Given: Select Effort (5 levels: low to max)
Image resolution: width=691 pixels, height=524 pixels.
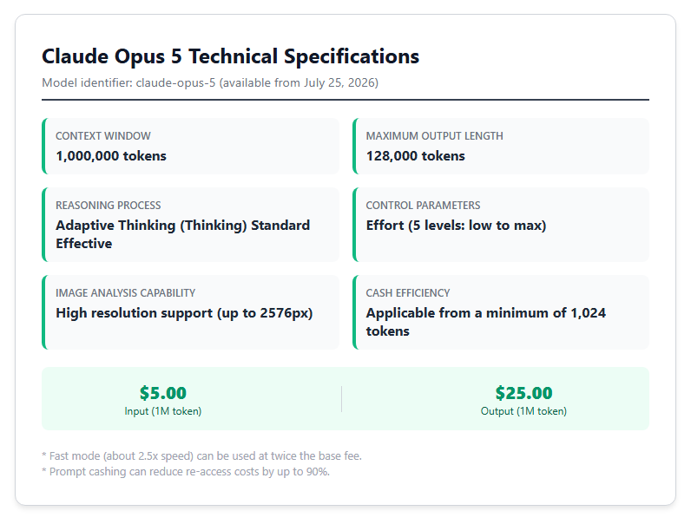Looking at the screenshot, I should coord(456,226).
